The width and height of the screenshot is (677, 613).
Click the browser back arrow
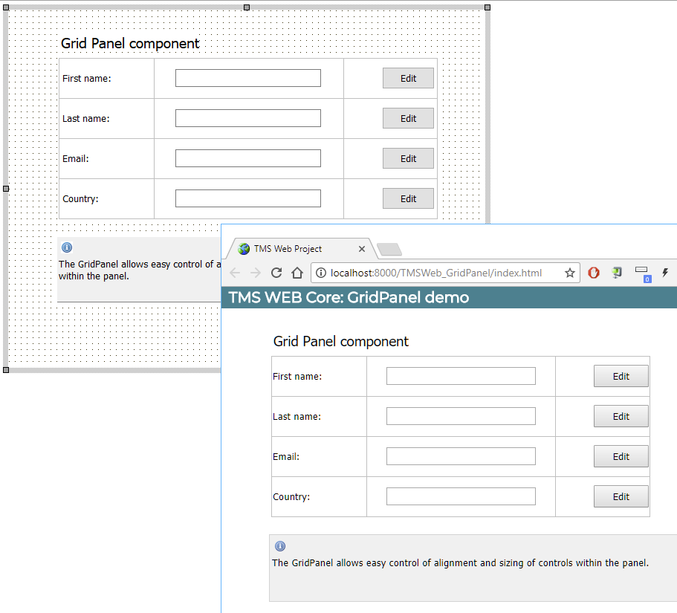tap(235, 273)
